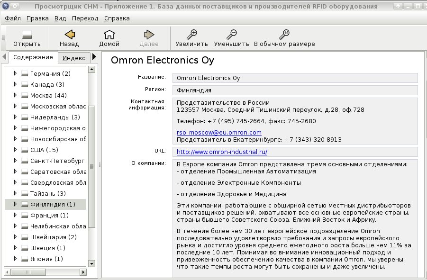This screenshot has height=280, width=427.
Task: Click the book icon beside Финляндия (1)
Action: [x=25, y=204]
